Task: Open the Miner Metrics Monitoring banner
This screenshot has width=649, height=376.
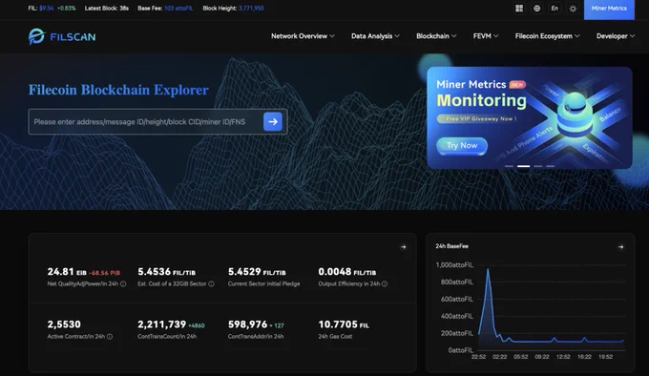Action: click(530, 118)
